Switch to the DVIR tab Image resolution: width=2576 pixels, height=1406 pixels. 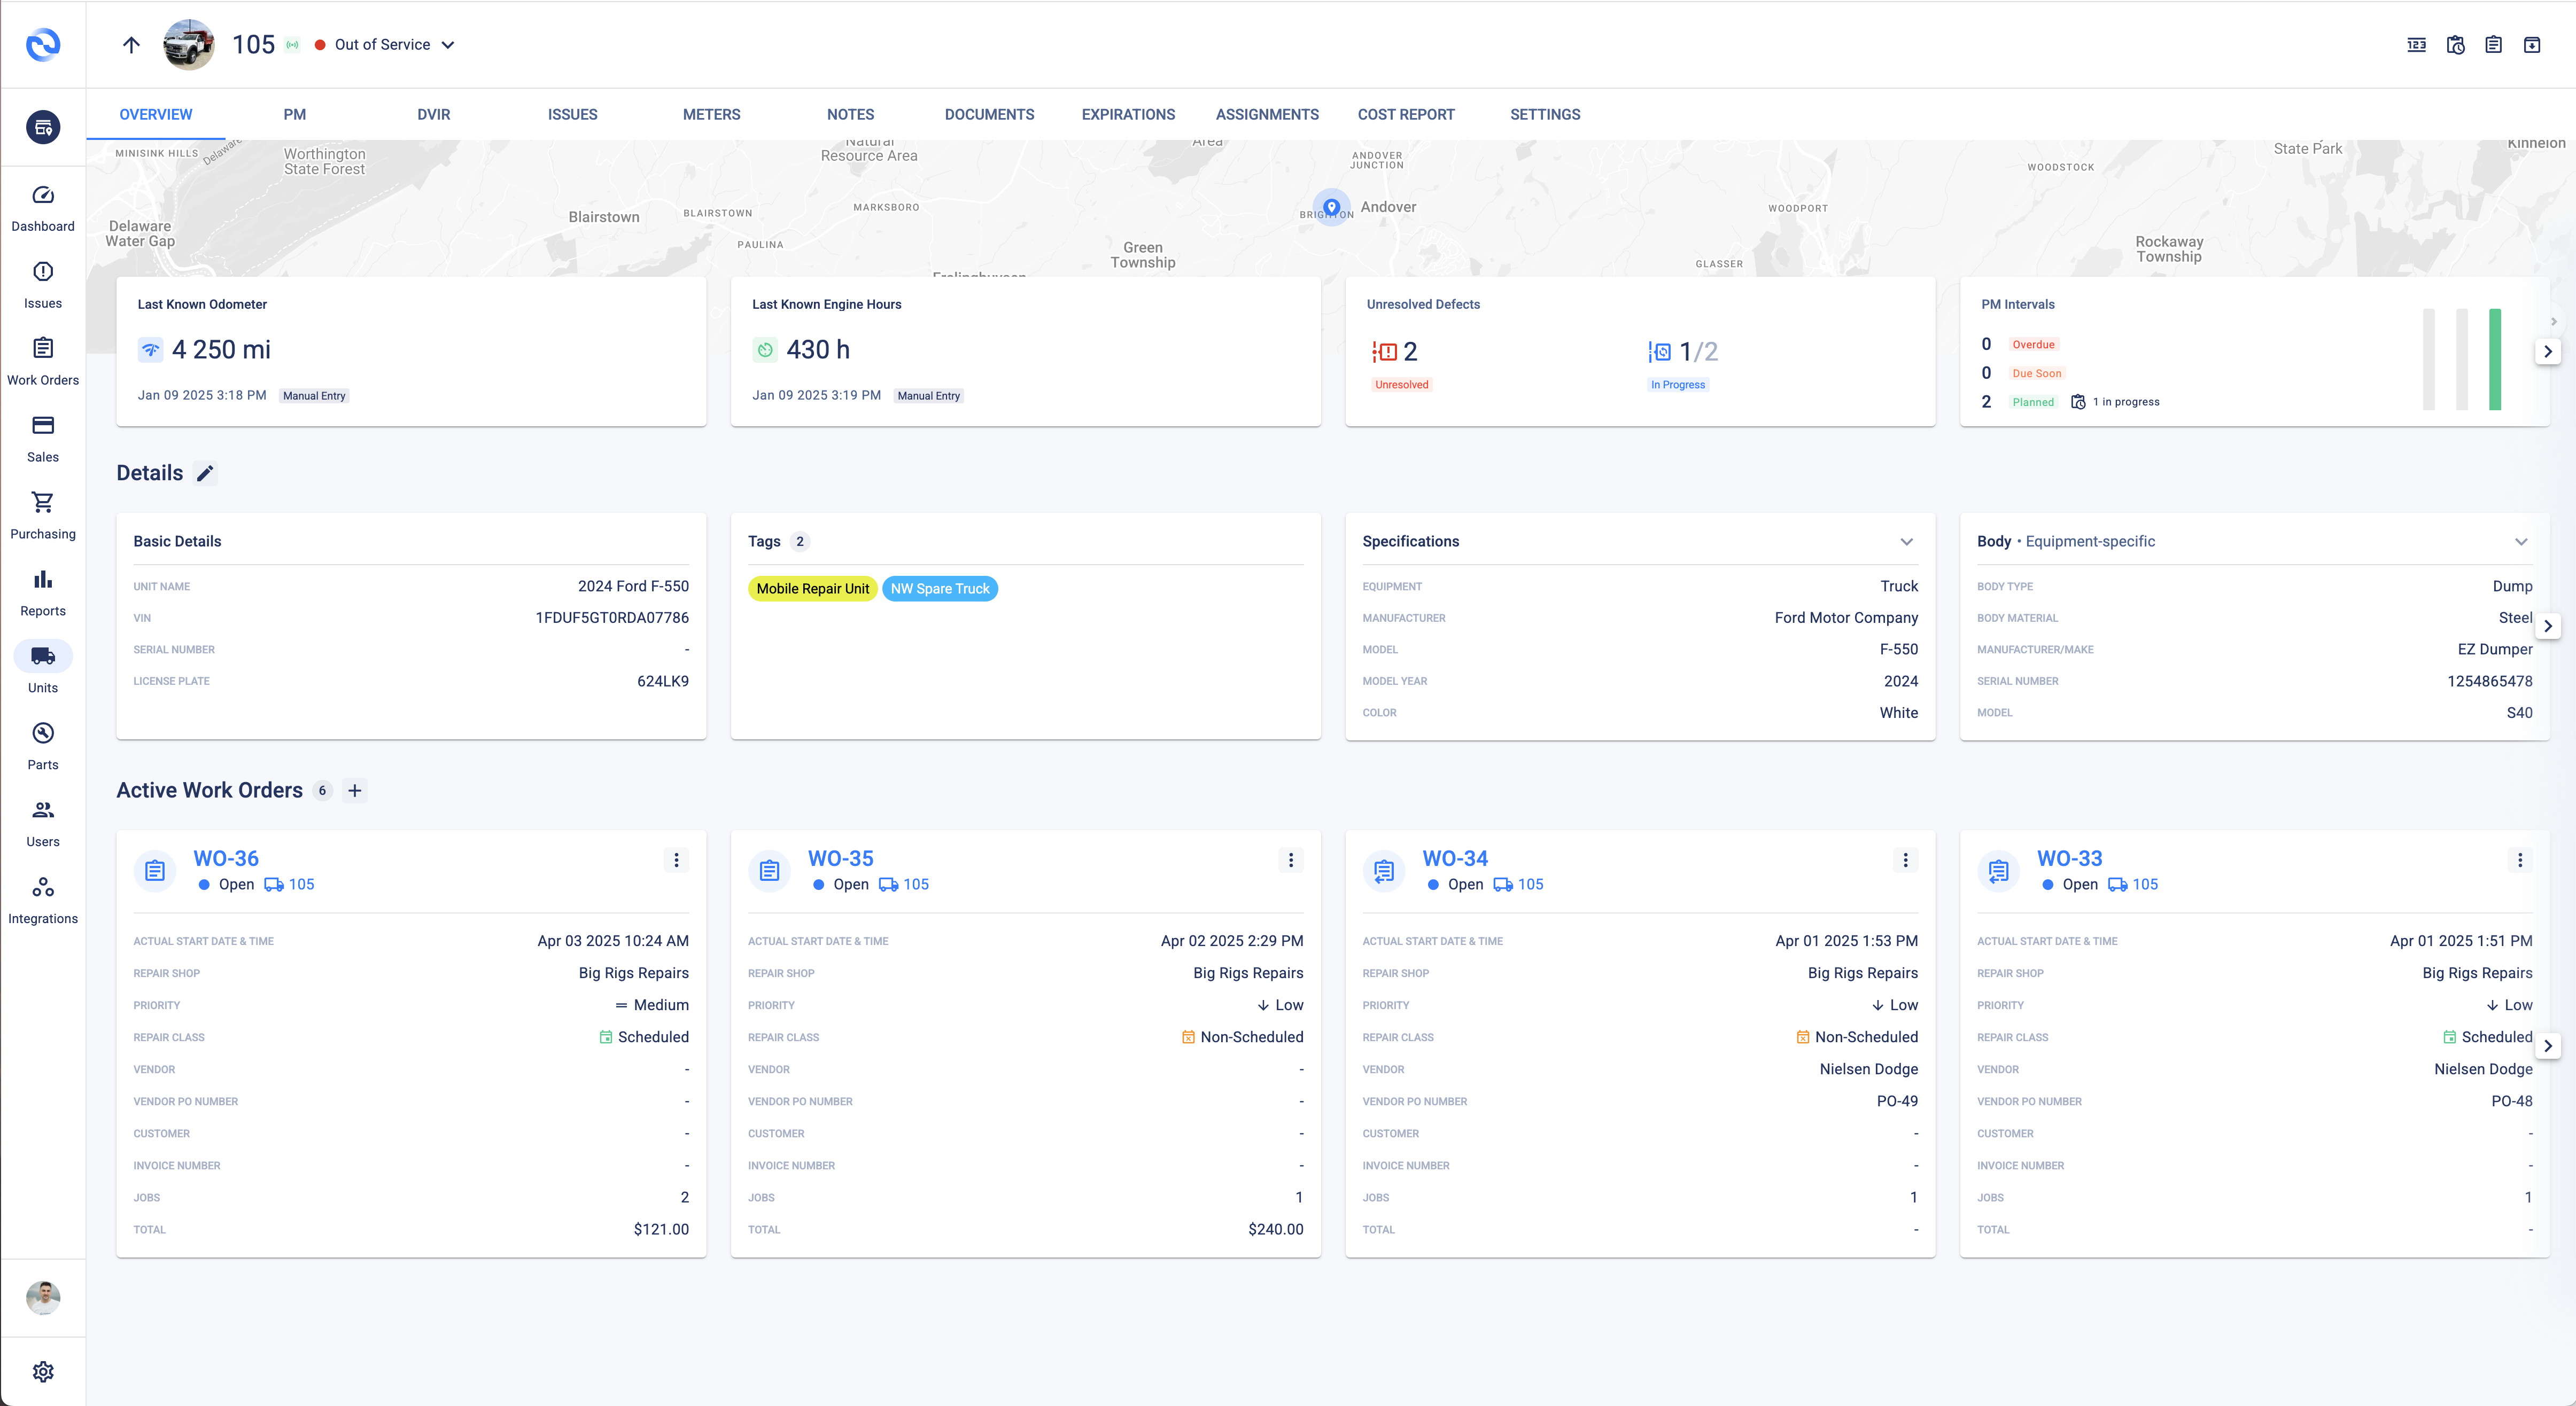(433, 115)
